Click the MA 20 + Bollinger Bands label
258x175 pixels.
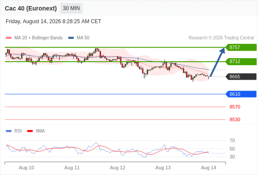click(38, 38)
